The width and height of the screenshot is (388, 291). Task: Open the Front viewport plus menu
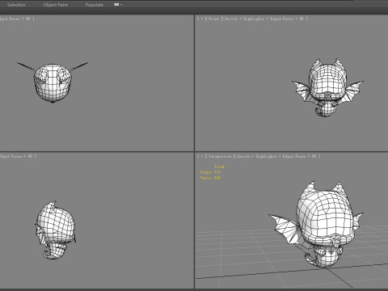tap(202, 19)
